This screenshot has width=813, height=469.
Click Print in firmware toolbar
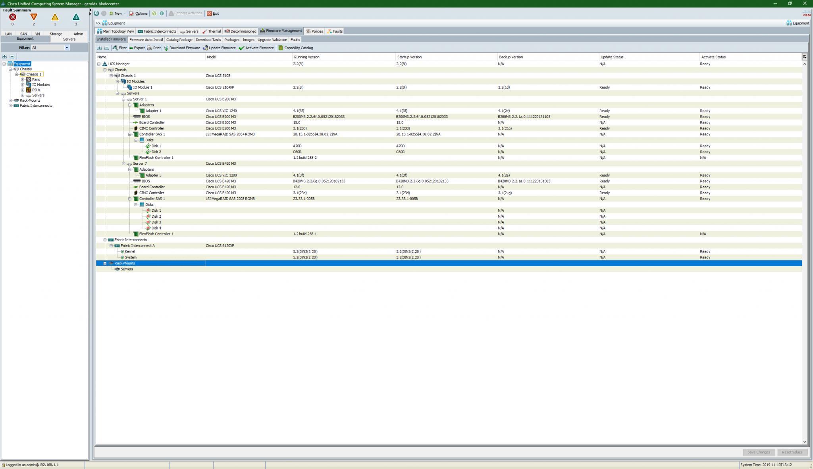tap(154, 48)
